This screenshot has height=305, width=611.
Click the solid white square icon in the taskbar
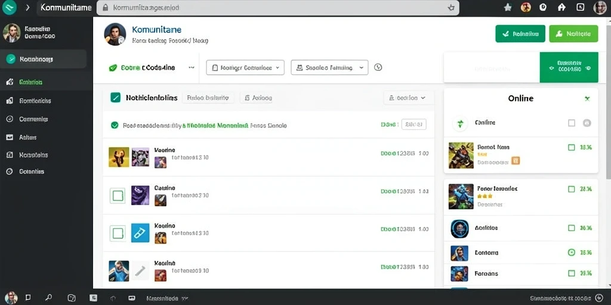[93, 298]
